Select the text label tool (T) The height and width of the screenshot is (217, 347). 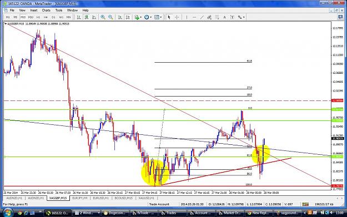pyautogui.click(x=232, y=17)
